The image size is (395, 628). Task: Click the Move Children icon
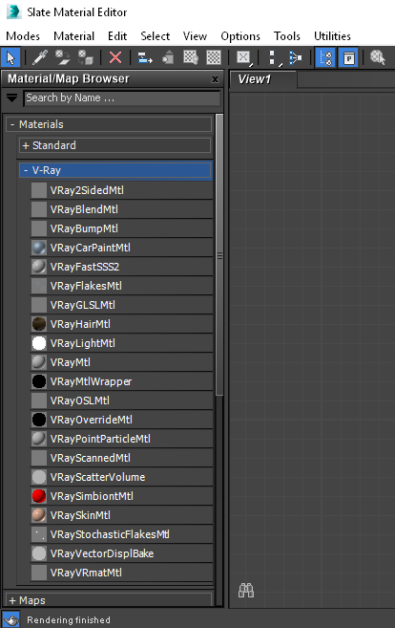pyautogui.click(x=145, y=57)
